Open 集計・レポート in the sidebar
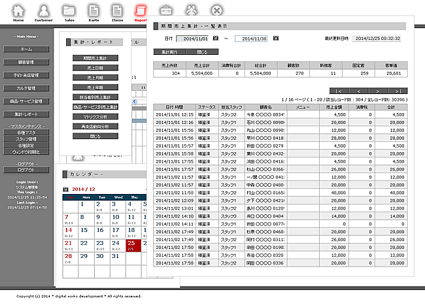 (26, 114)
